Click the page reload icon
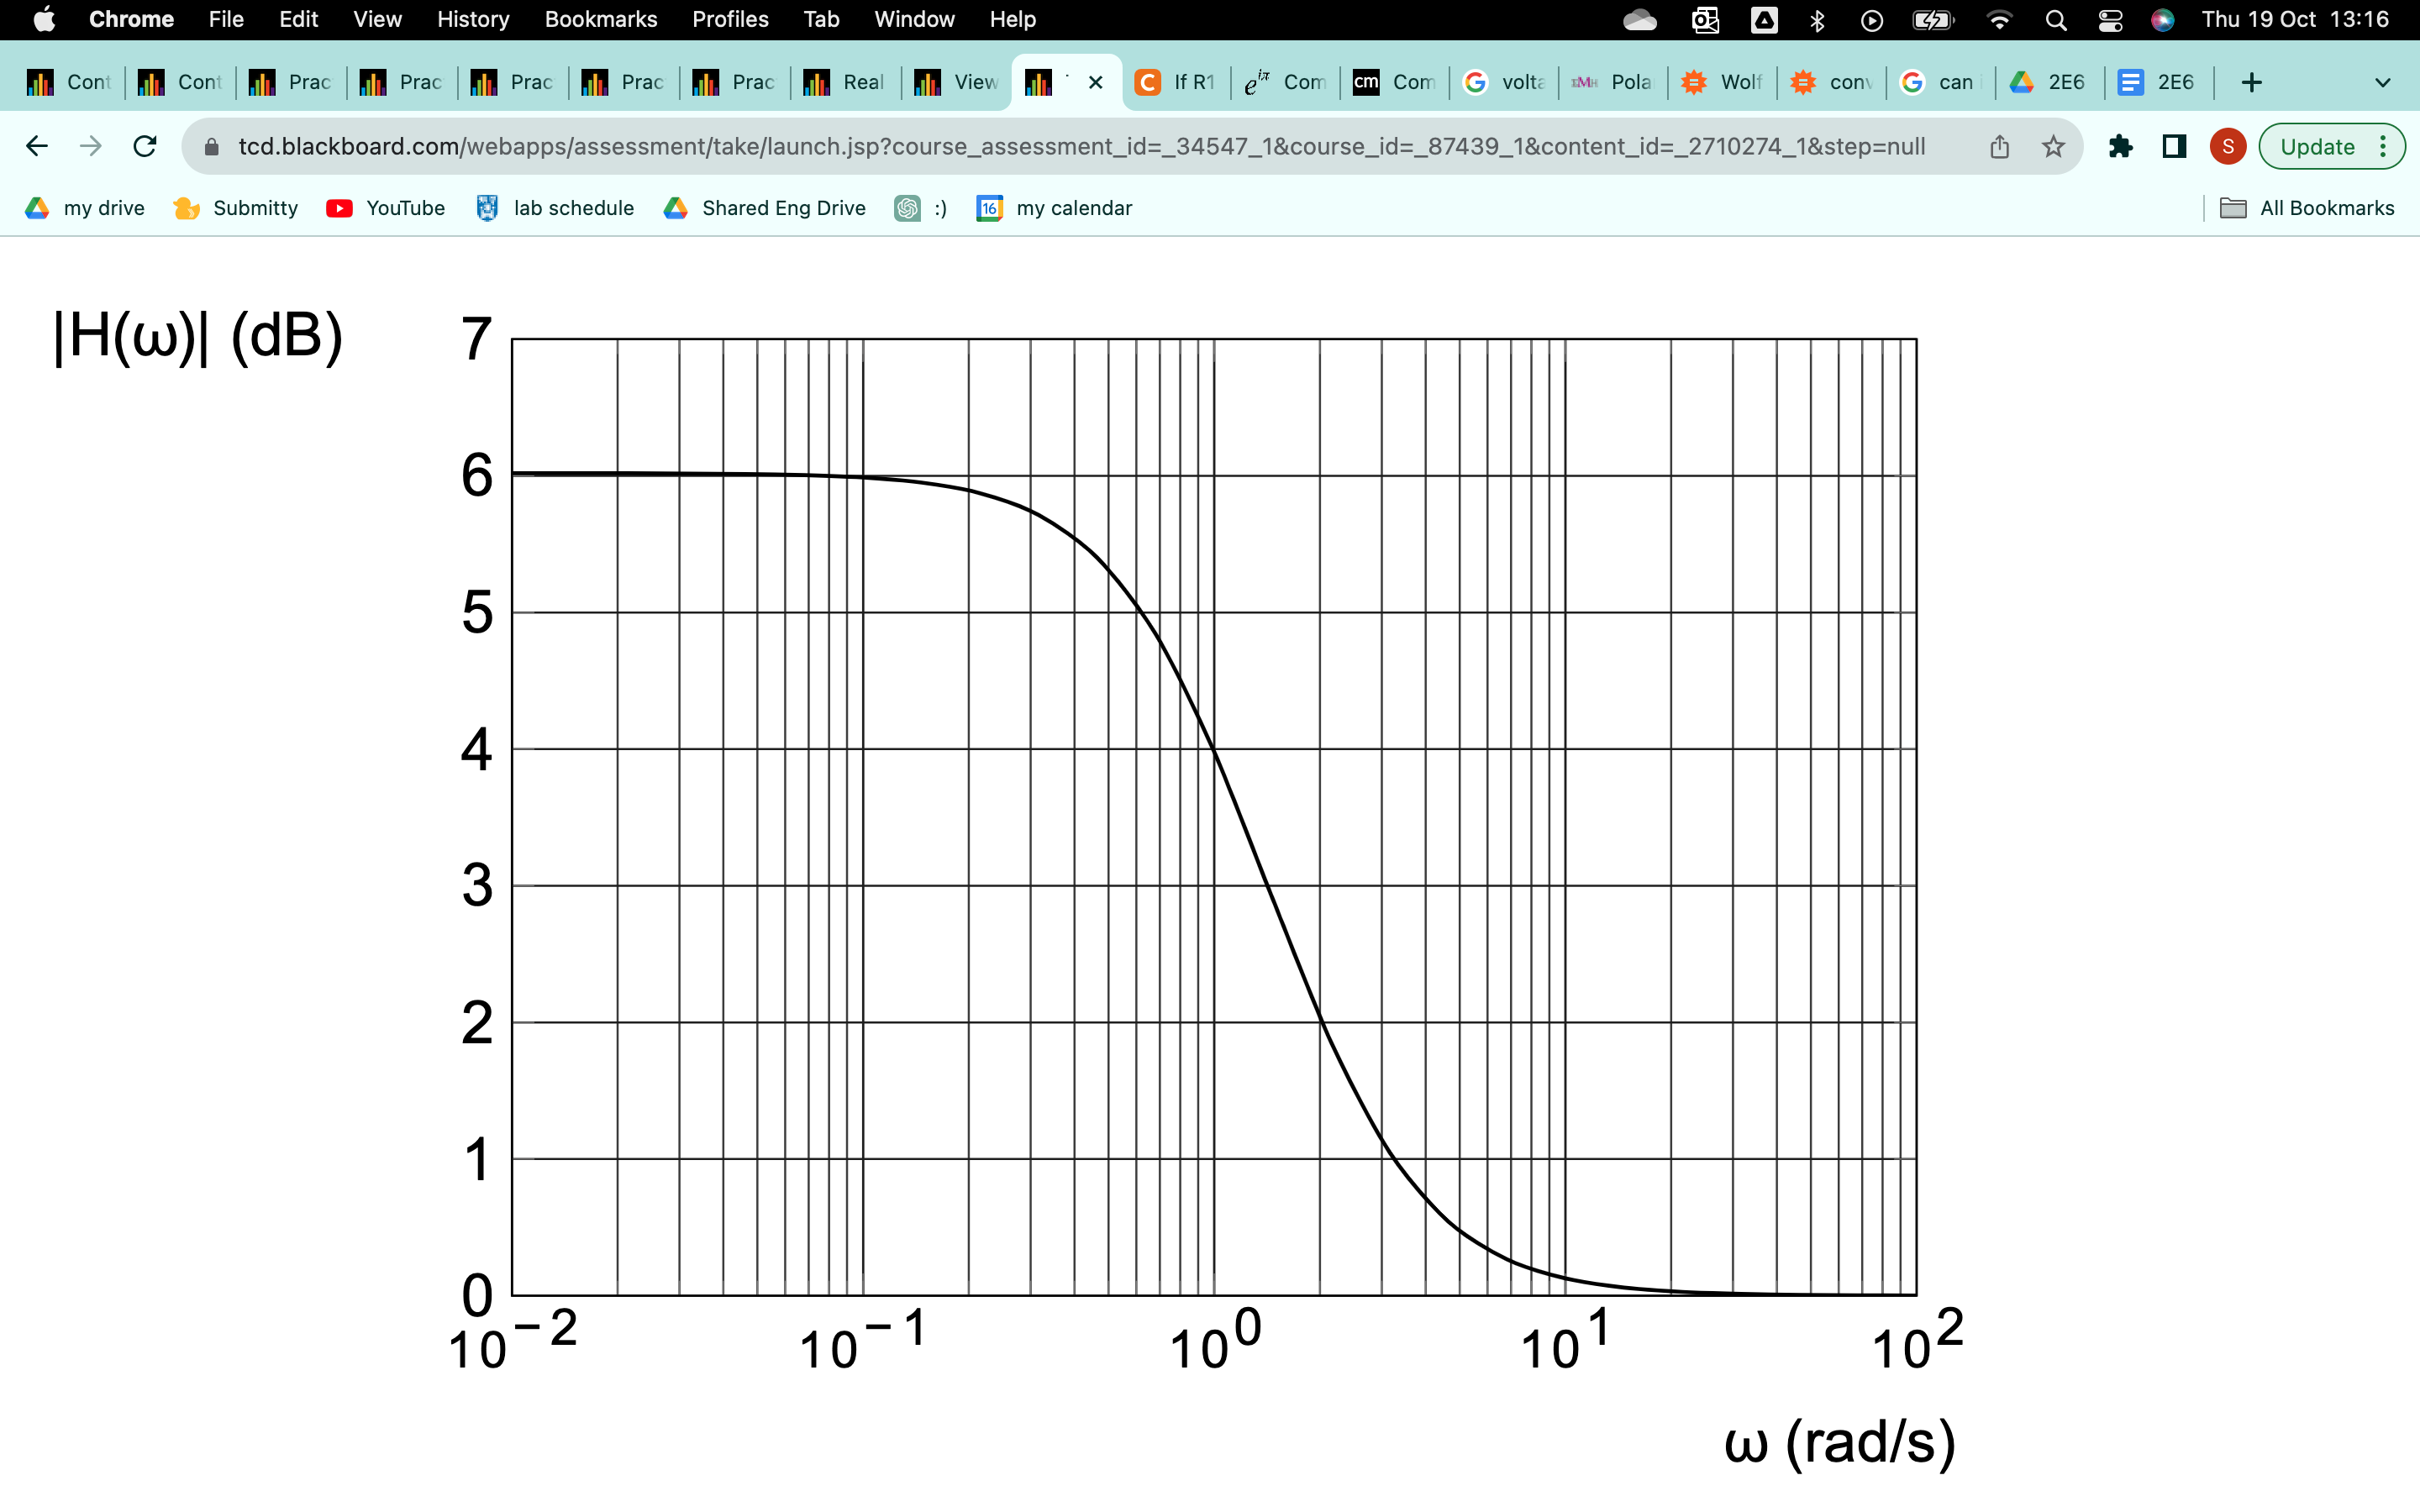Viewport: 2420px width, 1512px height. [x=145, y=147]
